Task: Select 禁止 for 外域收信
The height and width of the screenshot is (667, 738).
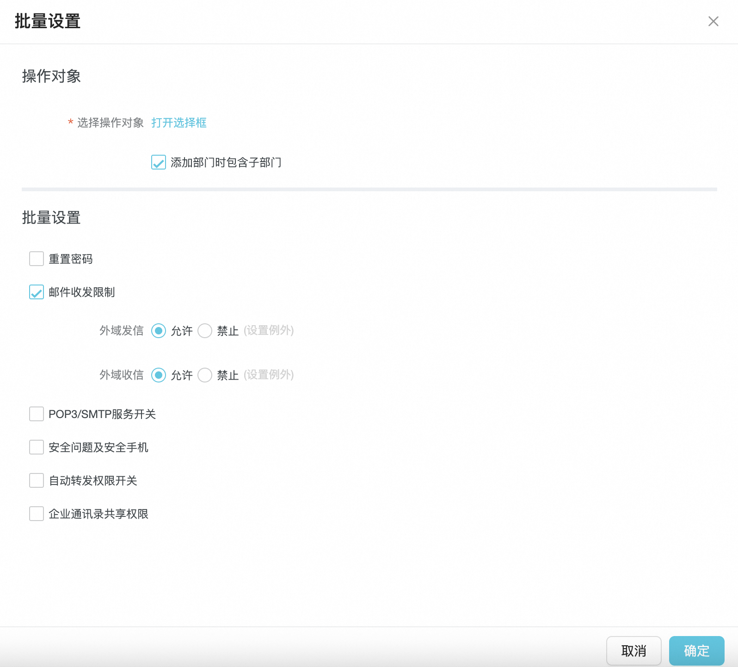Action: pos(205,375)
